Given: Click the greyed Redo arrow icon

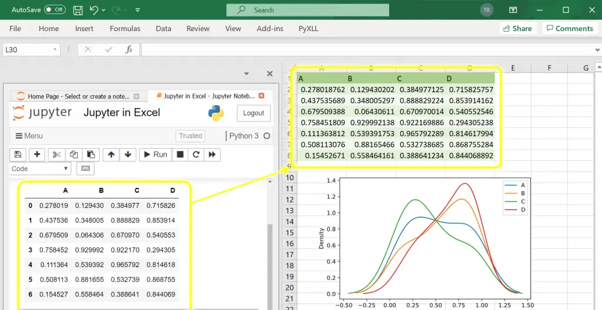Looking at the screenshot, I should (116, 10).
